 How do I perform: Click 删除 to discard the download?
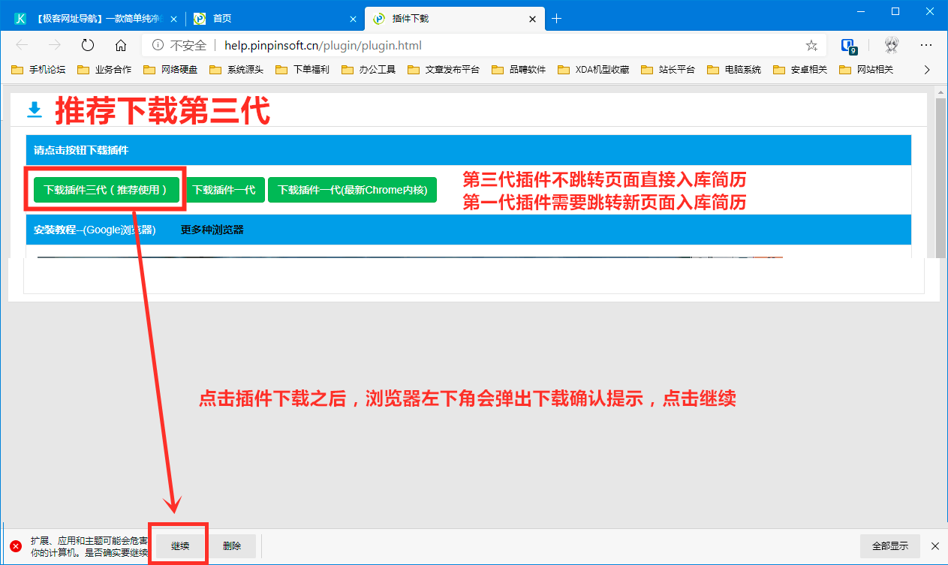pyautogui.click(x=232, y=545)
